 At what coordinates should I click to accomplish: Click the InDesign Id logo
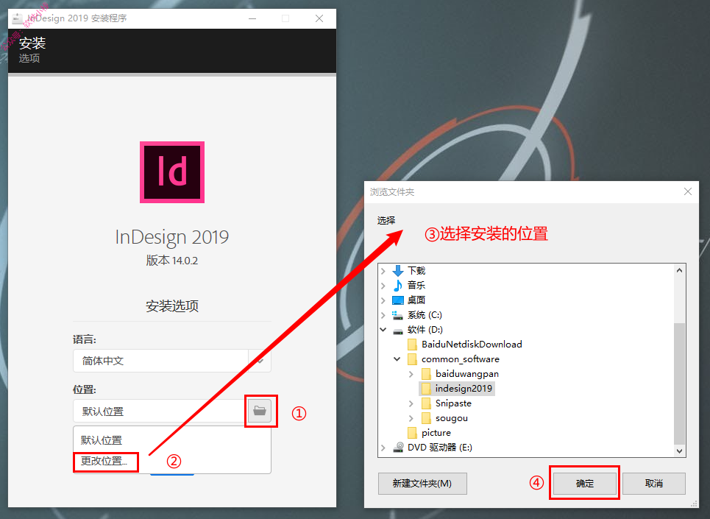[172, 172]
